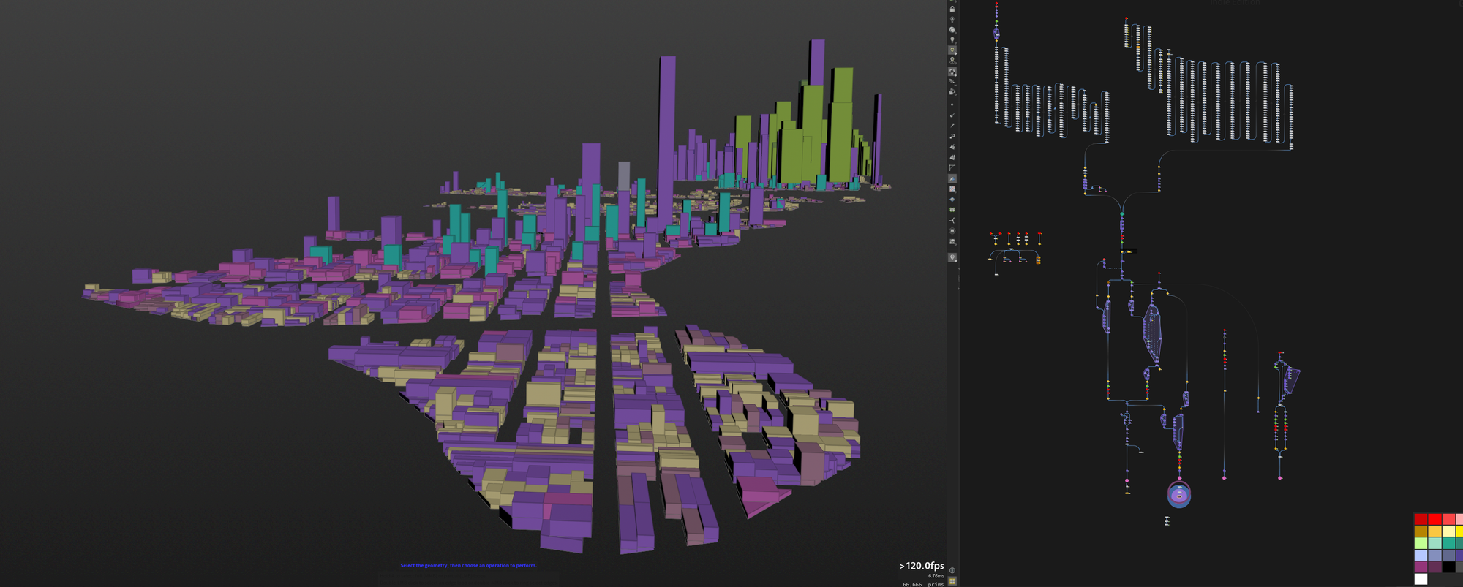This screenshot has height=587, width=1463.
Task: Click the '6.76ms' timing text
Action: click(x=936, y=576)
